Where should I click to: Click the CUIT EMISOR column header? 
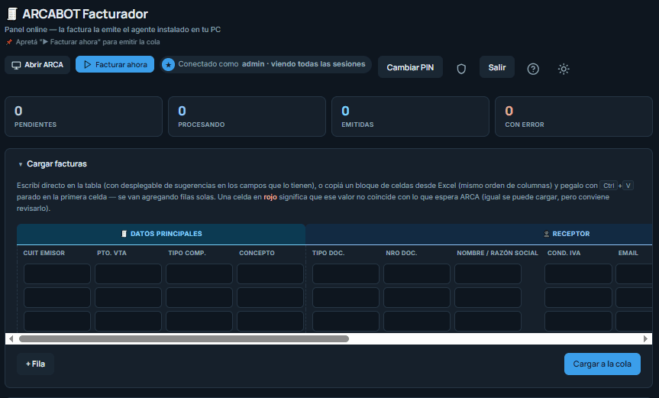[44, 253]
